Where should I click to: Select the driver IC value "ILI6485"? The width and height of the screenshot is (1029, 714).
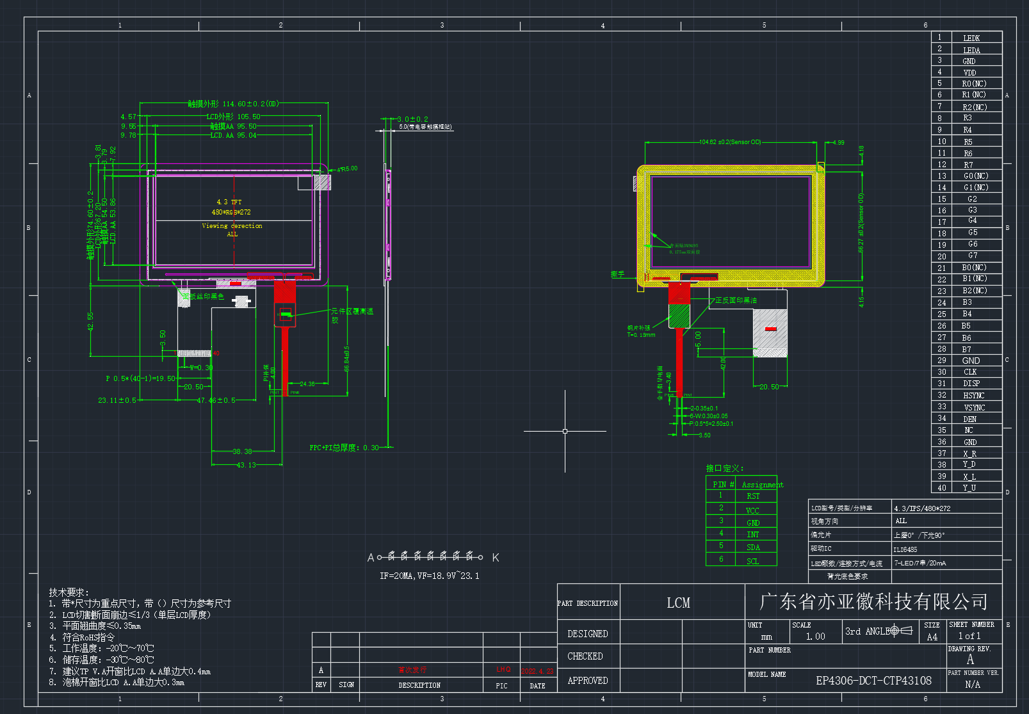point(905,549)
